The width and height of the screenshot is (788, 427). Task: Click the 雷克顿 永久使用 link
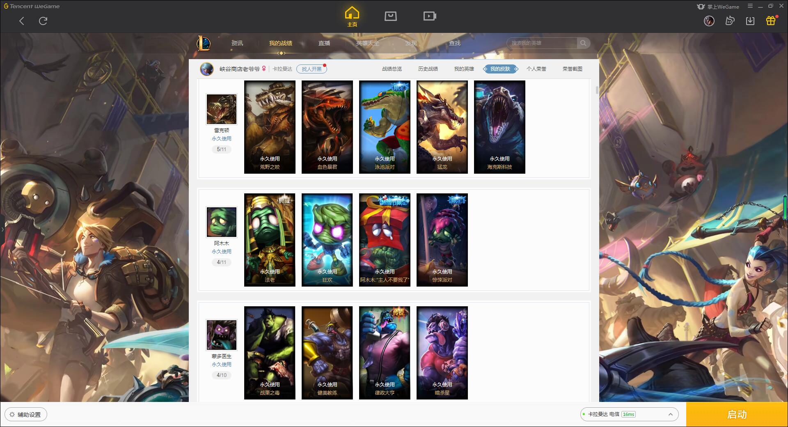(222, 139)
